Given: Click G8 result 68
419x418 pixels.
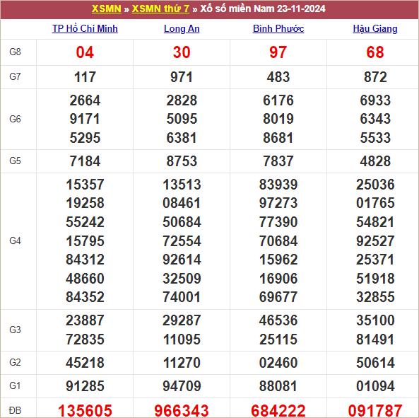Looking at the screenshot, I should 375,52.
